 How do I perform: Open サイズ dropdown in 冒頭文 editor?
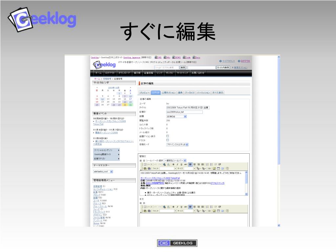(190, 168)
